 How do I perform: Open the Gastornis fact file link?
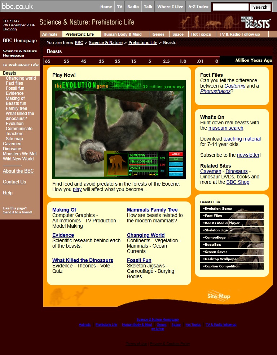(235, 86)
